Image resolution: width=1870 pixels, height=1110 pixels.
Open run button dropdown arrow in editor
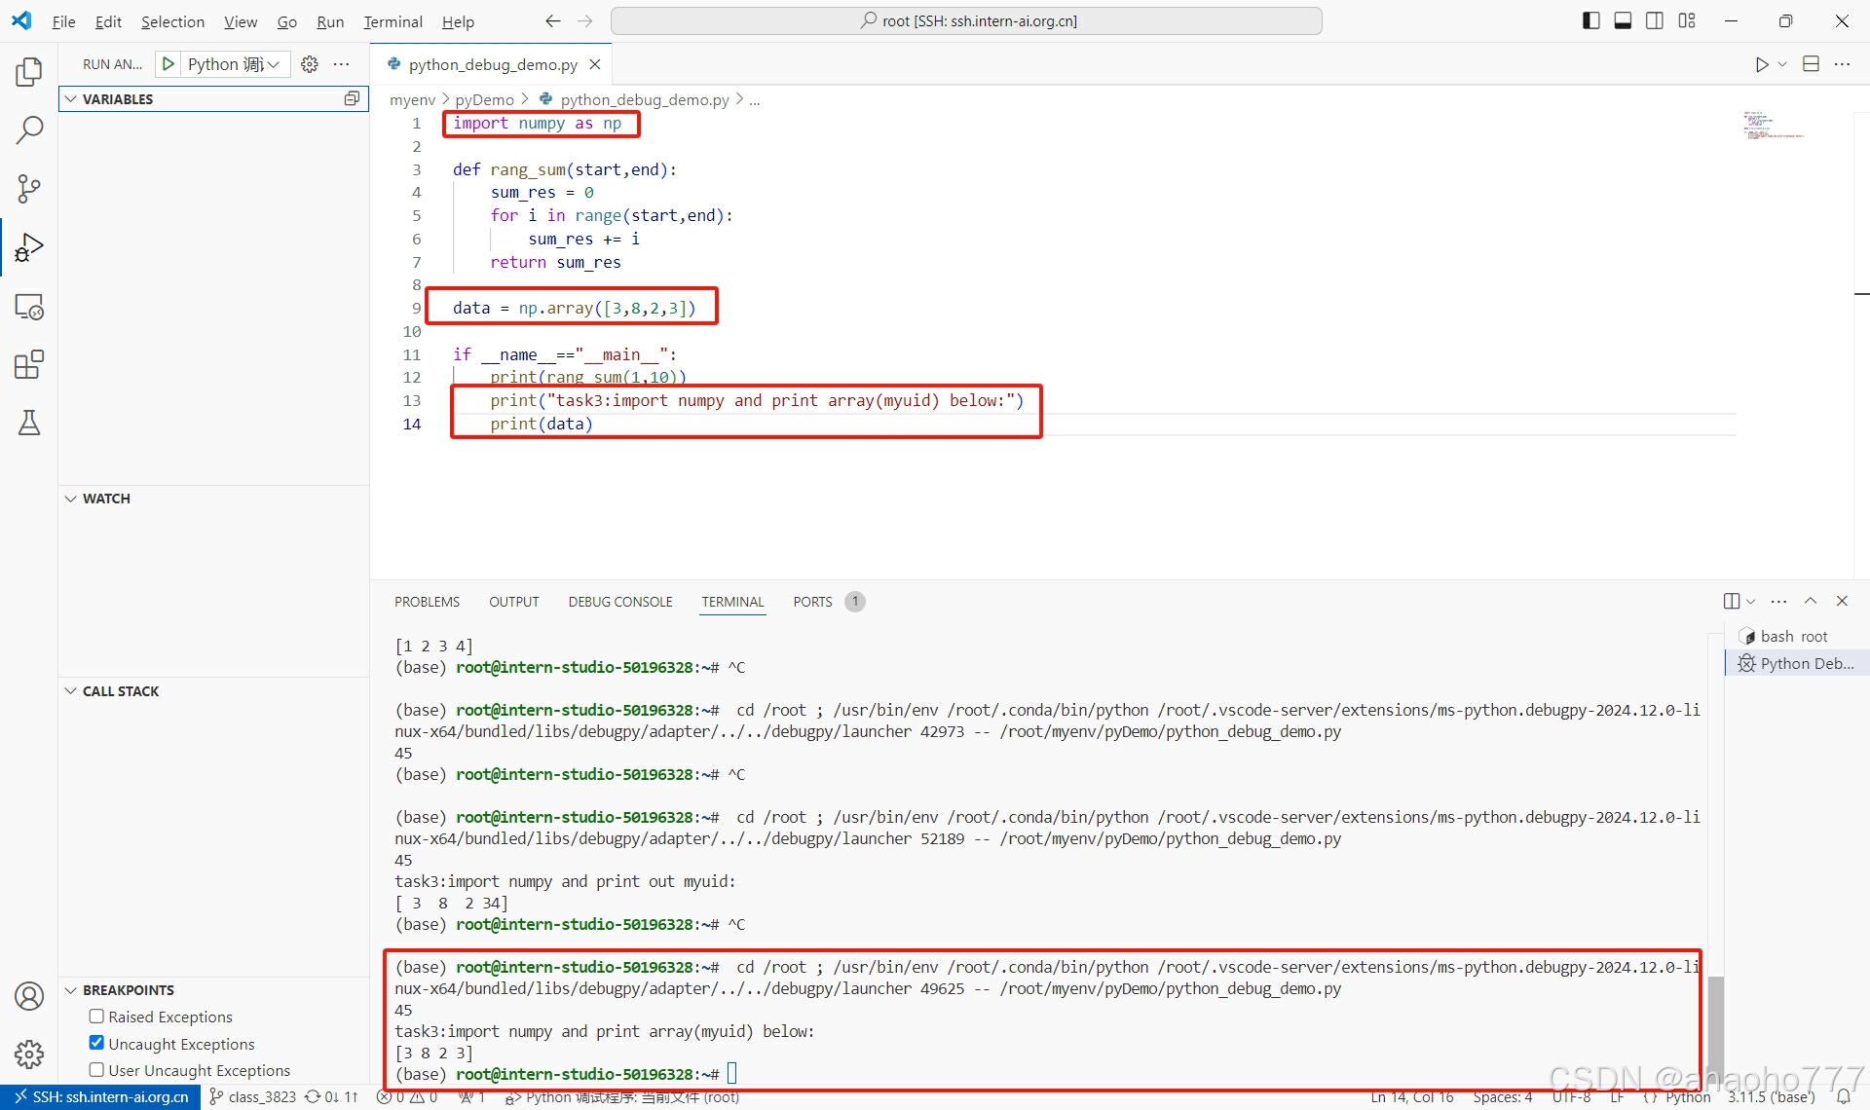[1782, 64]
